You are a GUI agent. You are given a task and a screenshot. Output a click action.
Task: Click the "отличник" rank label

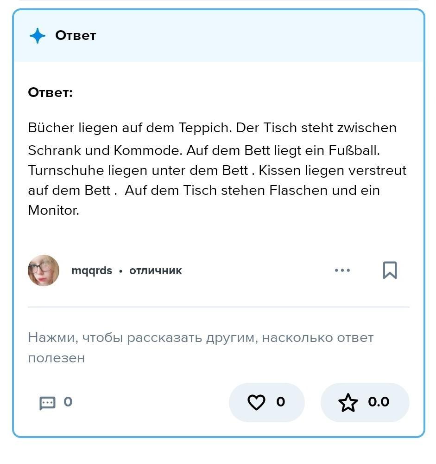point(156,271)
